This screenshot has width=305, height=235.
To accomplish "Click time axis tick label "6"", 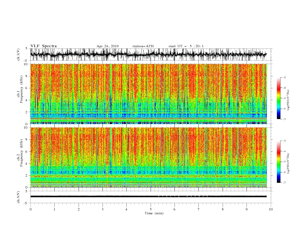I will 174,209.
